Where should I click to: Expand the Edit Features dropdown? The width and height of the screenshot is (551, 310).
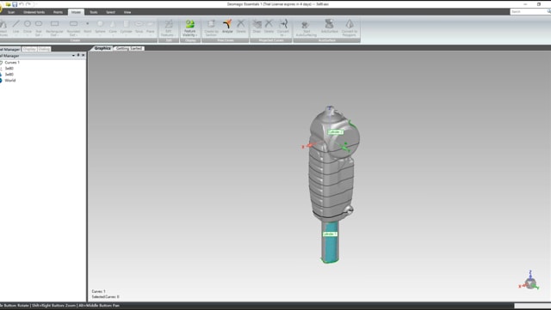[x=169, y=28]
